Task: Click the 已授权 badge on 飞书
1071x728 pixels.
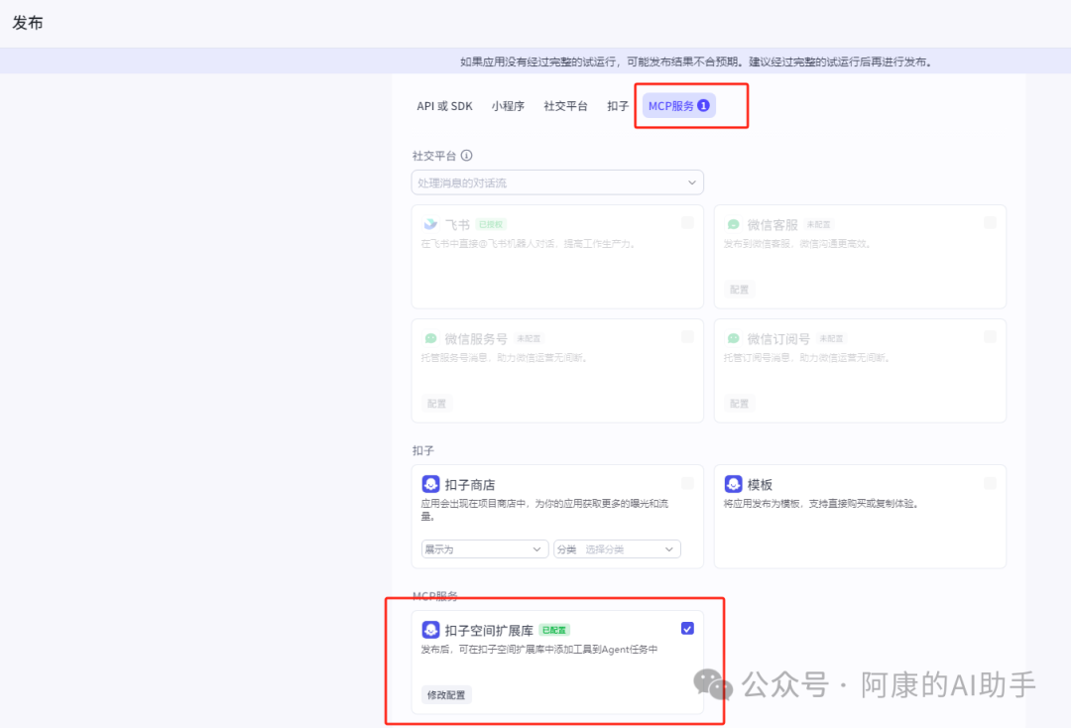Action: 491,225
